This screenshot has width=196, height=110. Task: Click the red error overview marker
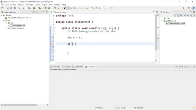(158, 39)
